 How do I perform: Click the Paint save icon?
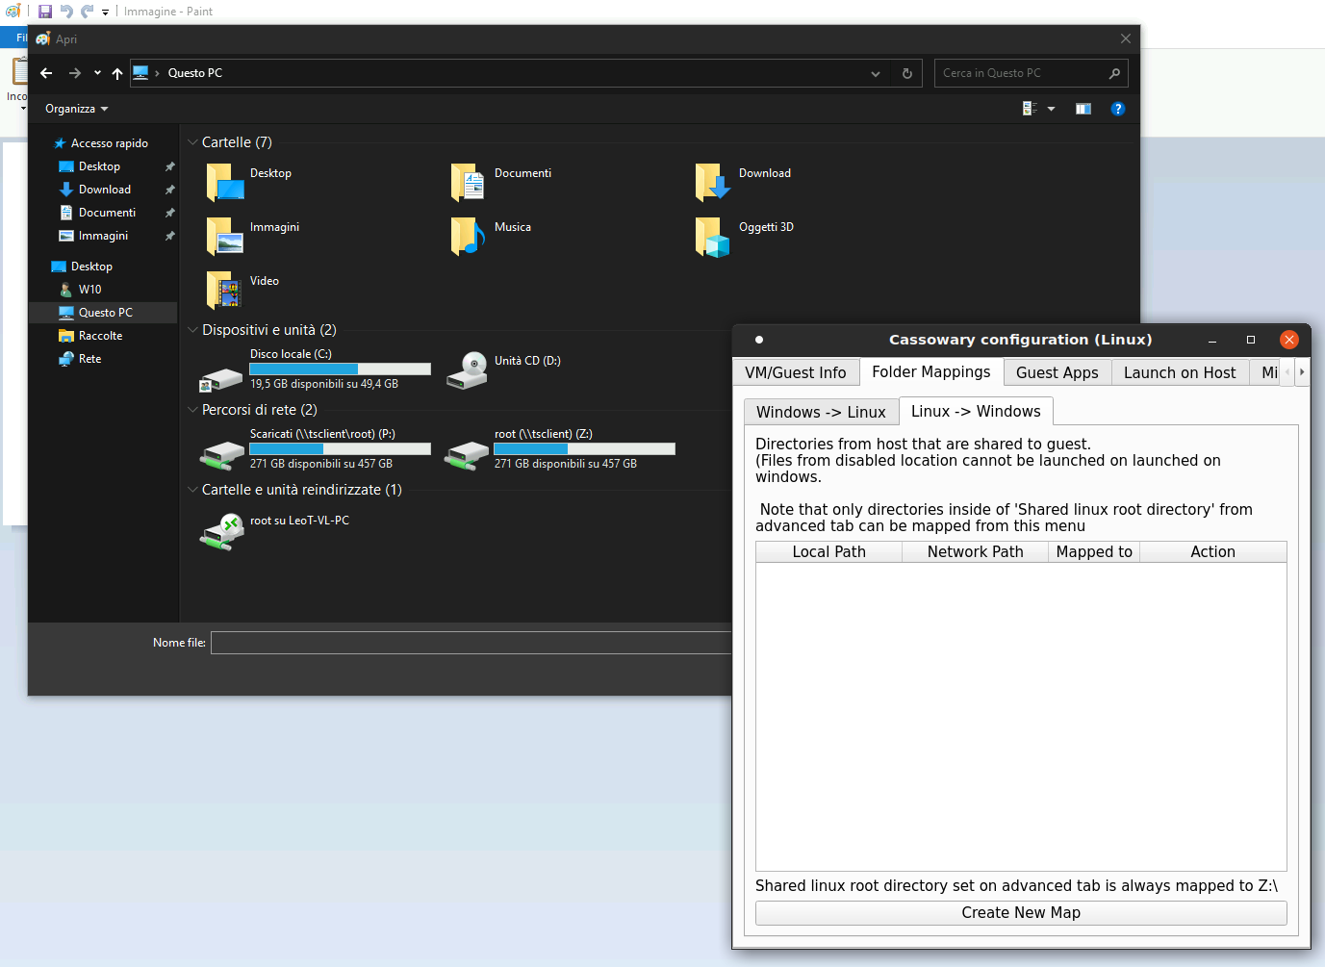45,12
